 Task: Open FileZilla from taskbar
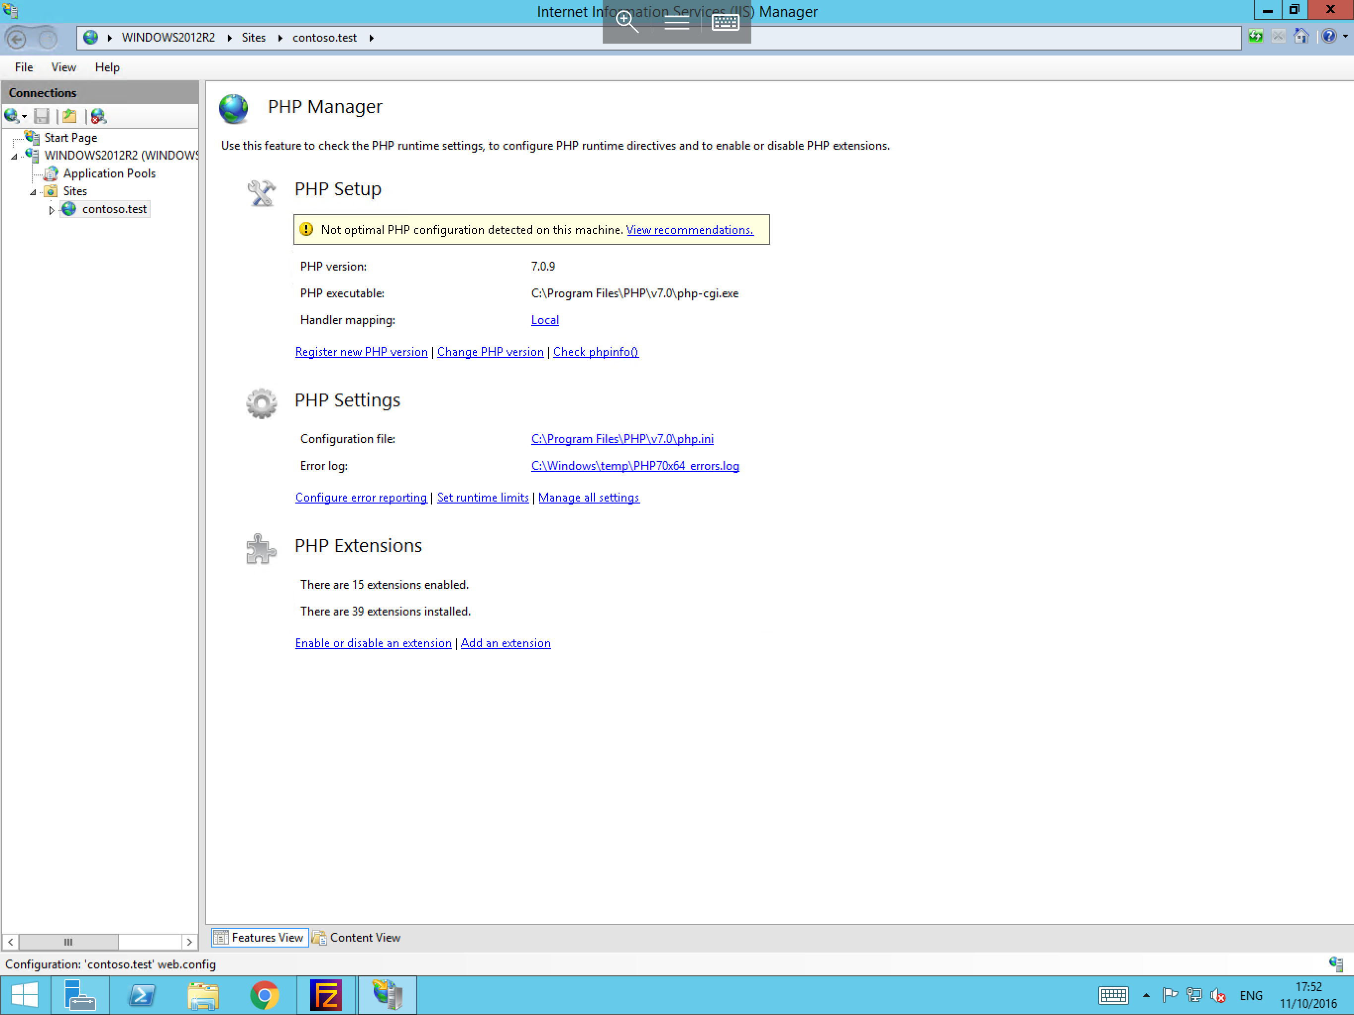pos(326,995)
